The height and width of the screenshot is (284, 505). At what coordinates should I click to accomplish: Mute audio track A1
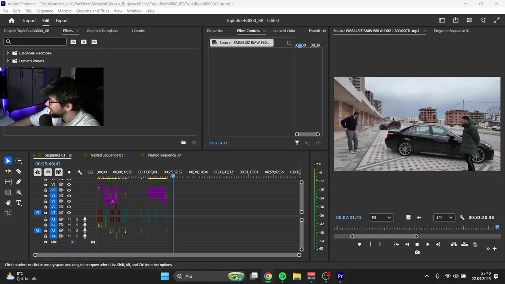69,219
